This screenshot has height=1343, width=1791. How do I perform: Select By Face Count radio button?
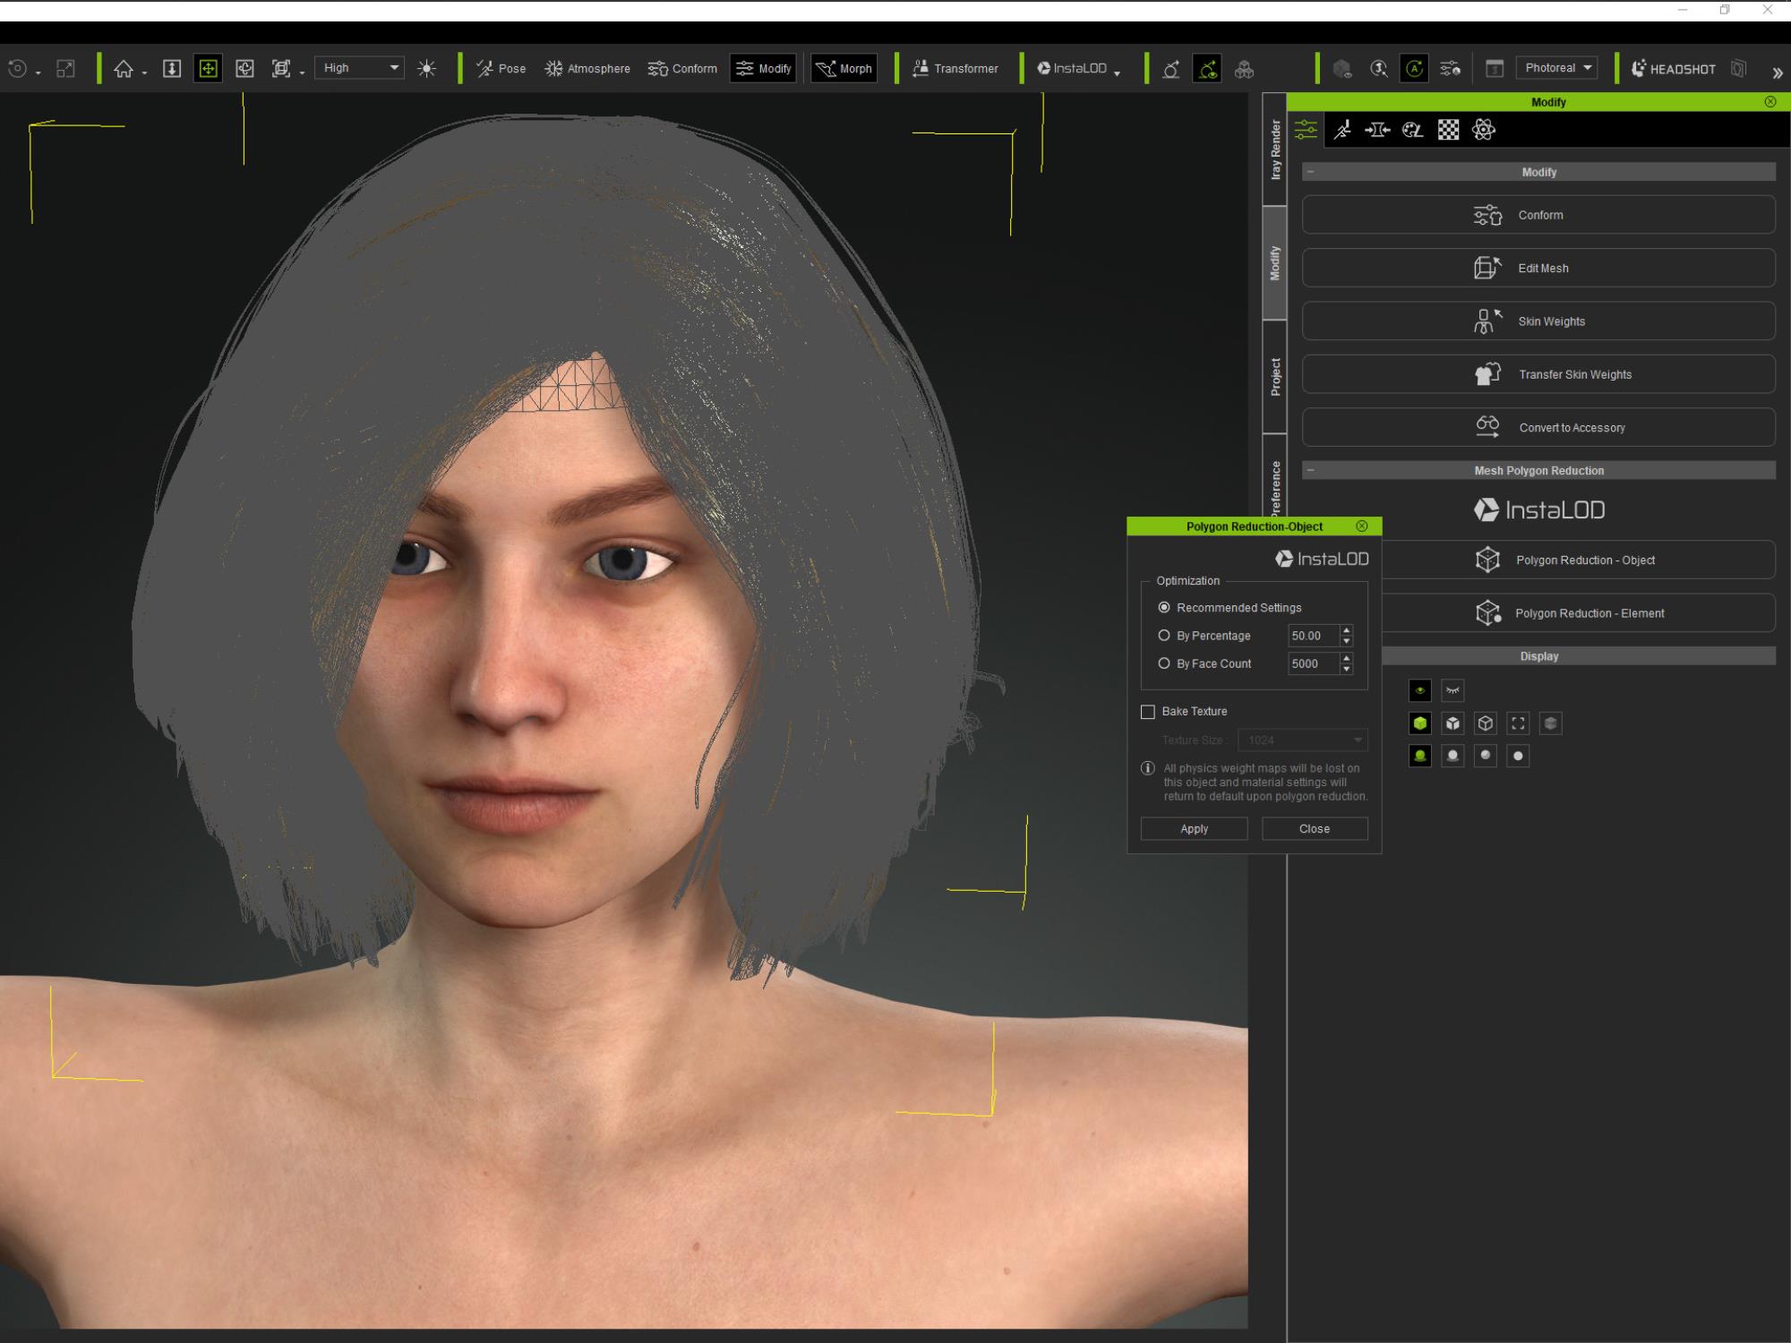[x=1164, y=663]
